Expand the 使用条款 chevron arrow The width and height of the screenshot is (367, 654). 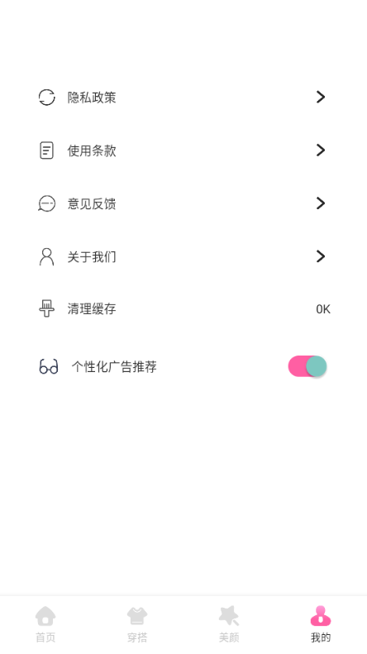pyautogui.click(x=320, y=150)
